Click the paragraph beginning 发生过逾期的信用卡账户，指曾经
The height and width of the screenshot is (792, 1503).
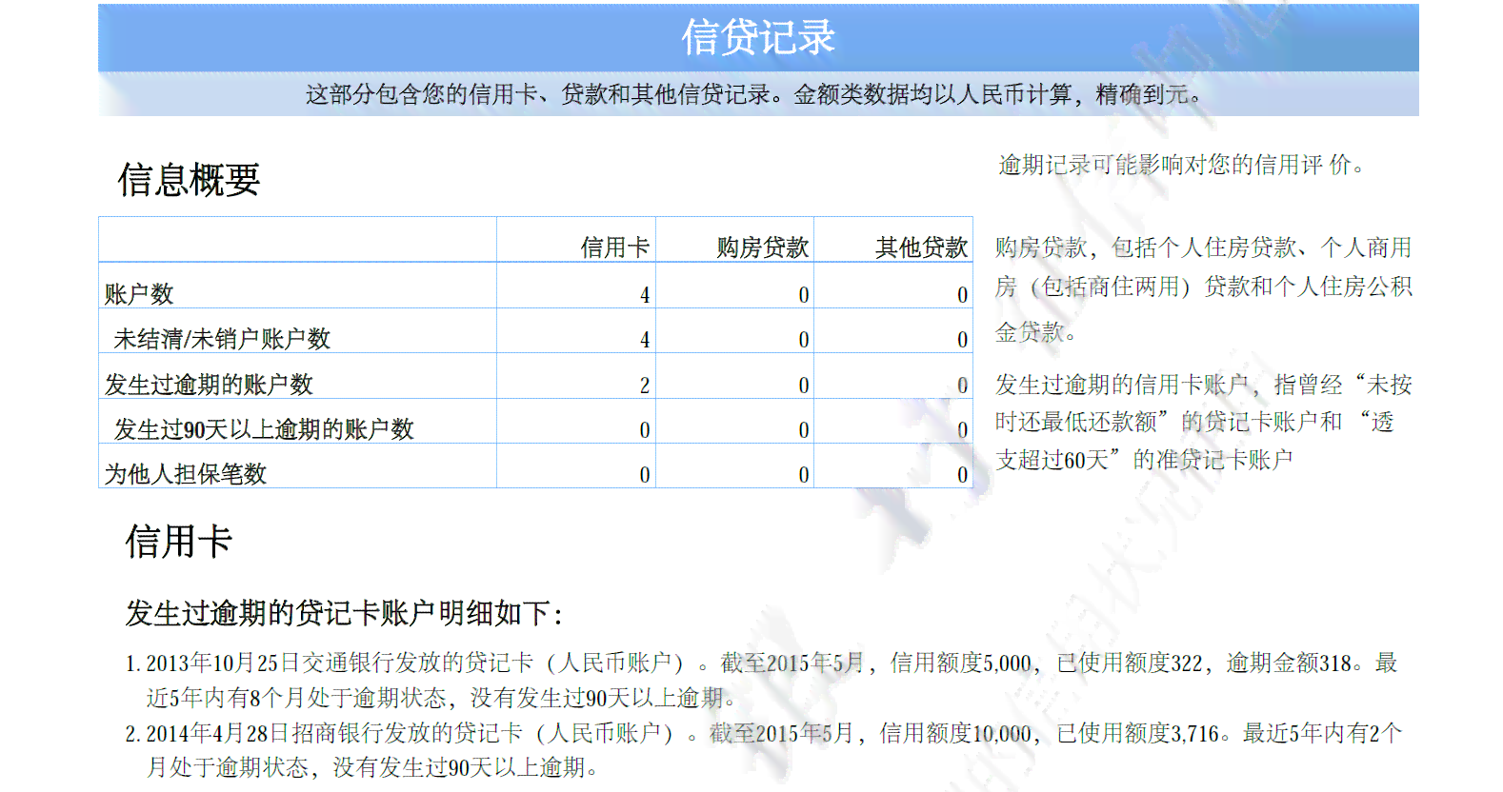click(x=1203, y=422)
